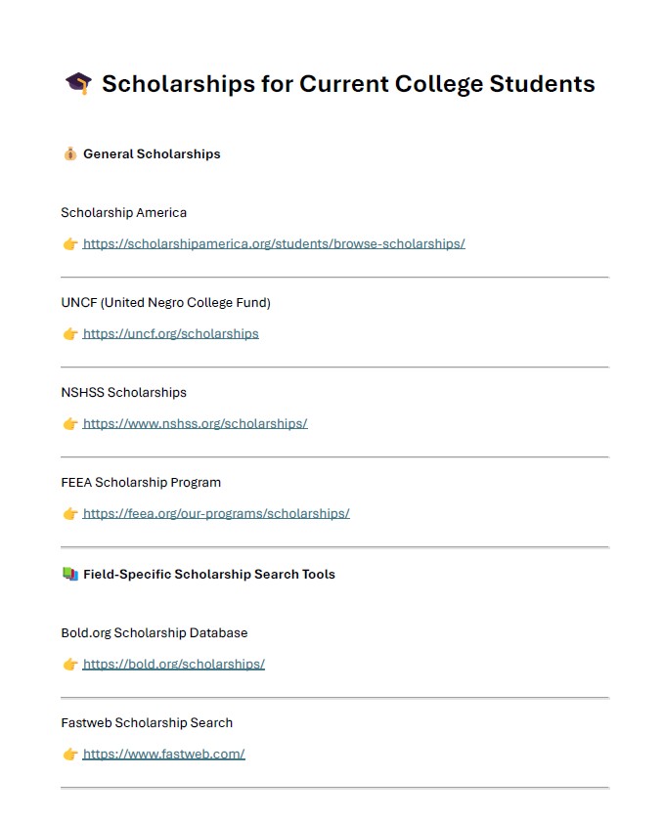Click the Field-Specific Scholarship Search Tools heading
This screenshot has width=664, height=820.
(209, 575)
